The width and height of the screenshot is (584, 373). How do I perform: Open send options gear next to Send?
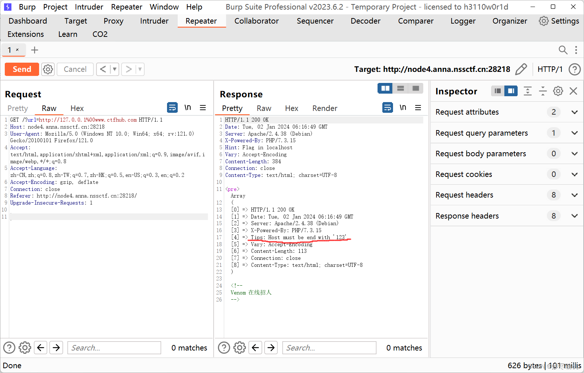(x=48, y=69)
